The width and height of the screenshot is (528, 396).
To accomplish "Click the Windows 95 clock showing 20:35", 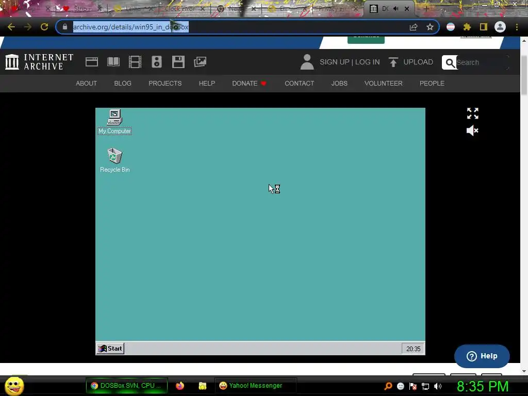I will pyautogui.click(x=413, y=349).
